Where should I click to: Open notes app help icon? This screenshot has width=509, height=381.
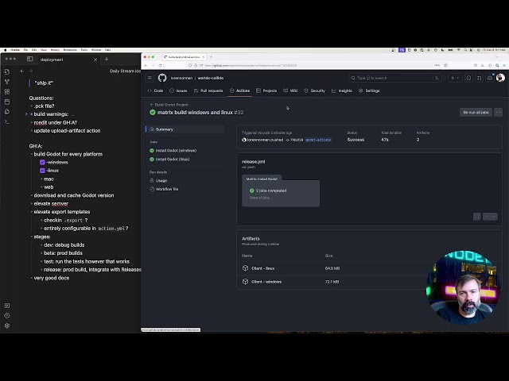[7, 316]
